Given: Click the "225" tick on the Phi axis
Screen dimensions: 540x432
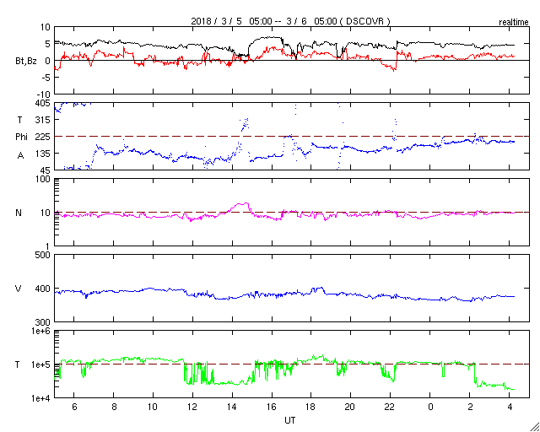Looking at the screenshot, I should (x=44, y=137).
